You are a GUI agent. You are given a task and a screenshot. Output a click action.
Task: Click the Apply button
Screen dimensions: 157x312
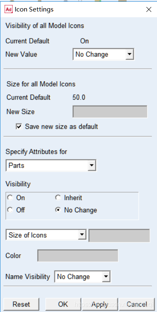100,304
